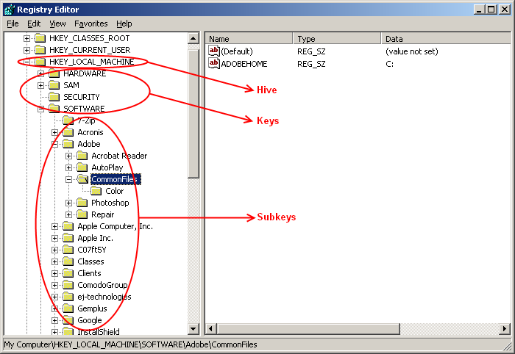Click the HKEY_CLASSES_ROOT folder icon
Viewport: 515px width, 354px height.
(x=40, y=38)
